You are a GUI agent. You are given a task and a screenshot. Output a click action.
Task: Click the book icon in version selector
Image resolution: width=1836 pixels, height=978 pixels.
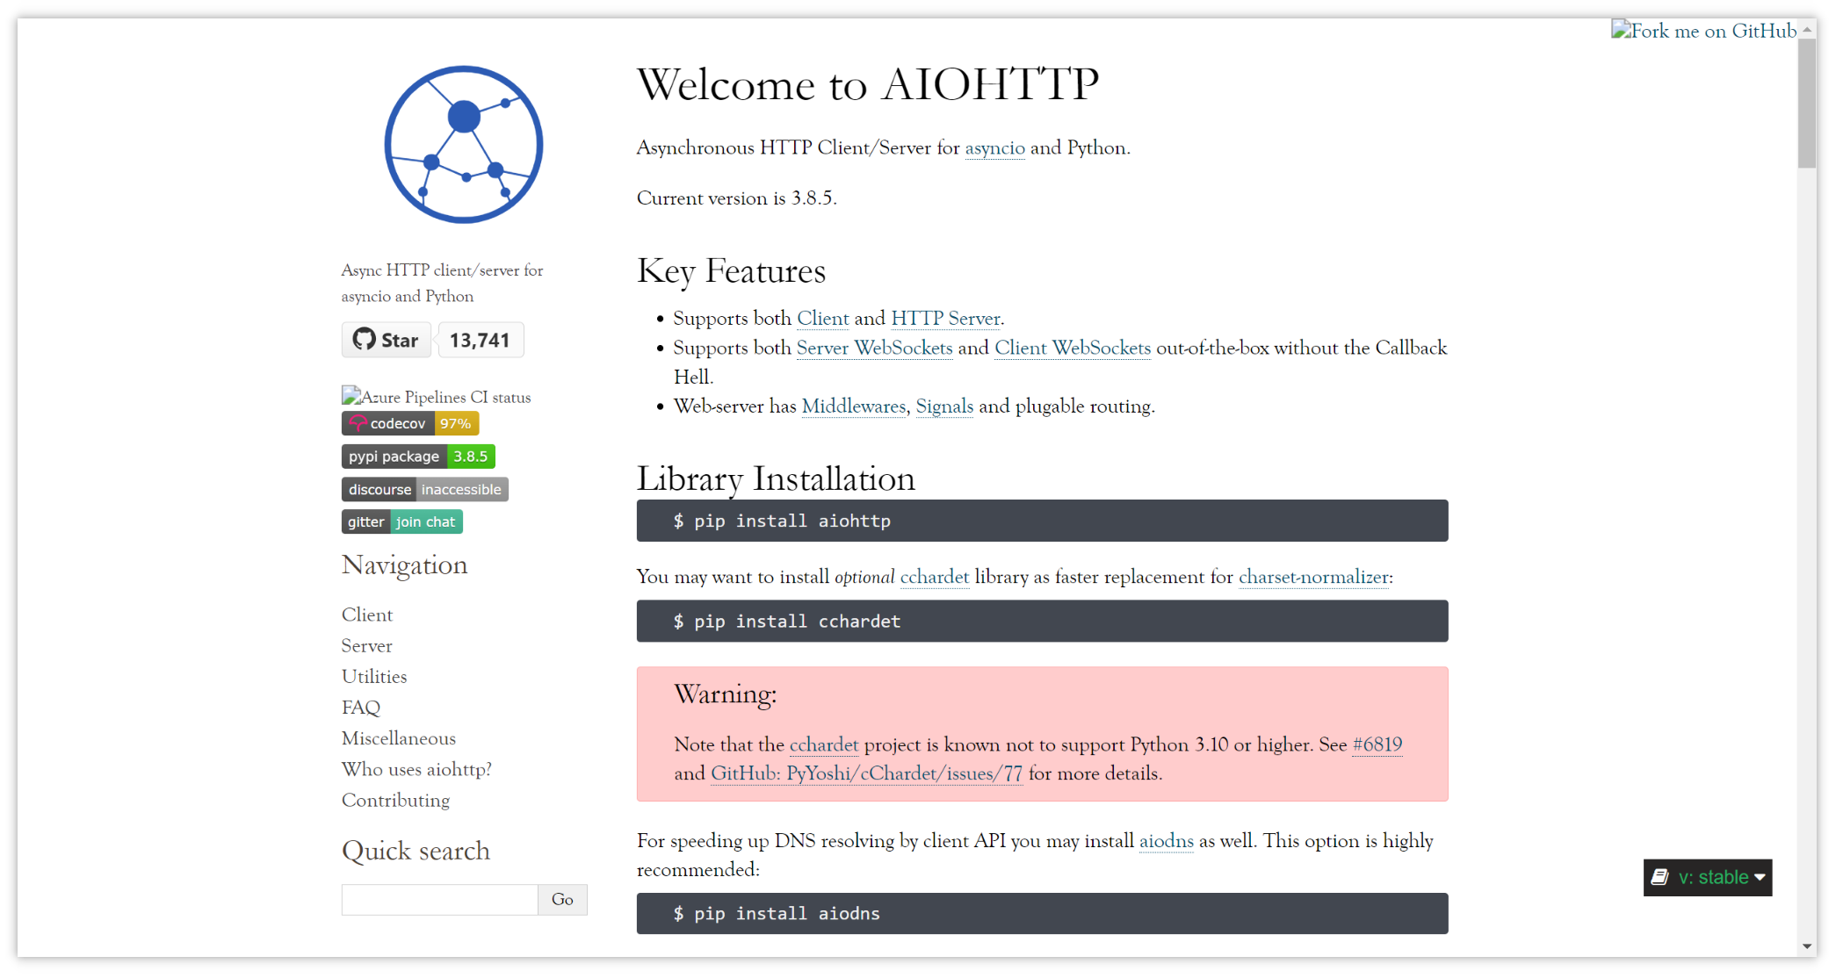pyautogui.click(x=1659, y=877)
